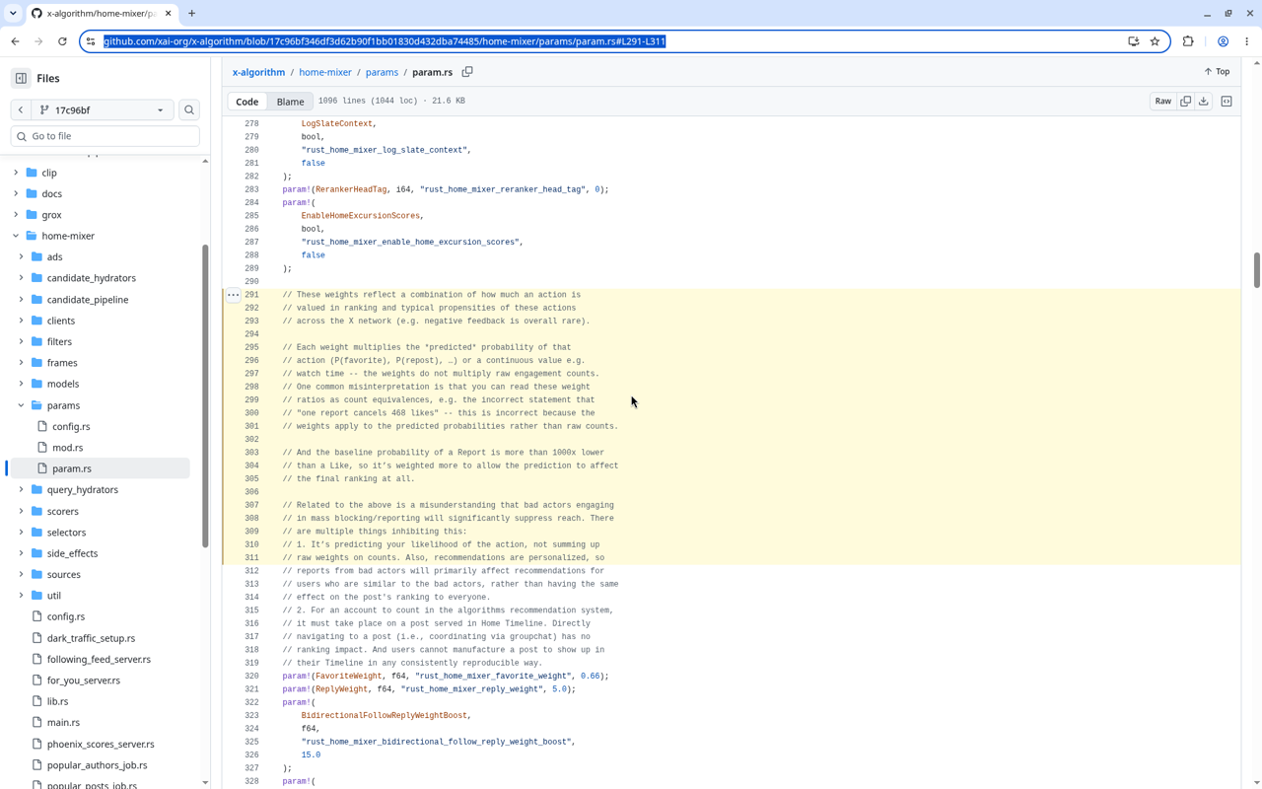Open the home-mixer breadcrumb link

pos(325,72)
